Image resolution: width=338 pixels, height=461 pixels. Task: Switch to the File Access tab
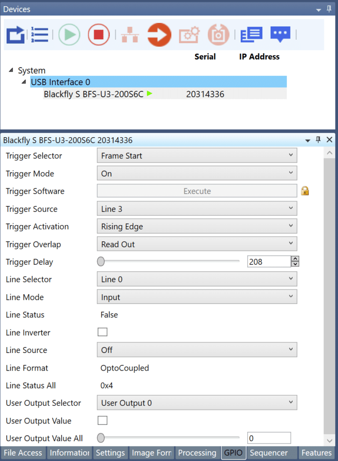[x=23, y=453]
